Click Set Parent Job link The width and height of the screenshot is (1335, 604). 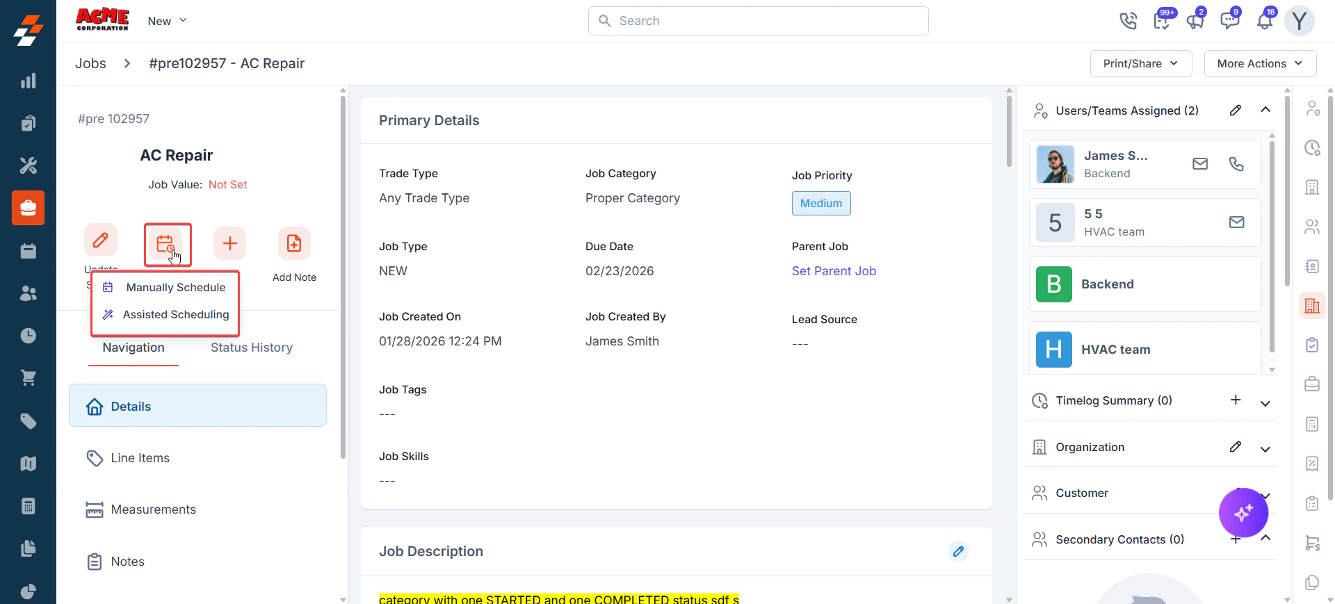pyautogui.click(x=834, y=271)
